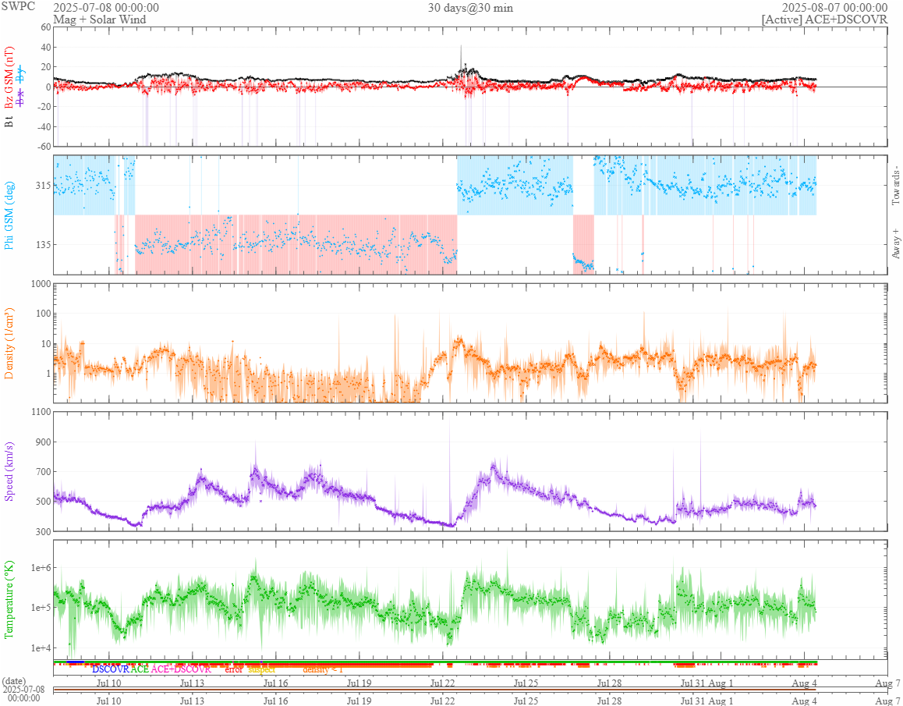
Task: Click the '1e+6' tick on the Temperature axis
Action: tap(41, 568)
